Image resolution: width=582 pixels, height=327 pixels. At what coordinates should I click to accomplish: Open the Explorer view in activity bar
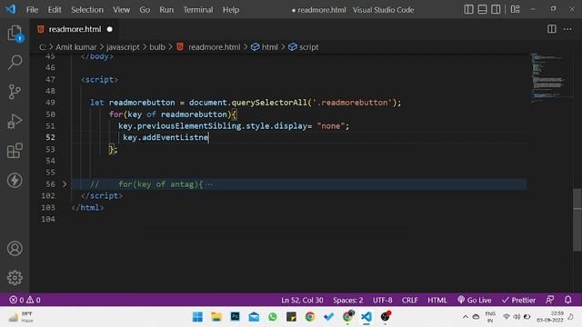[x=15, y=33]
